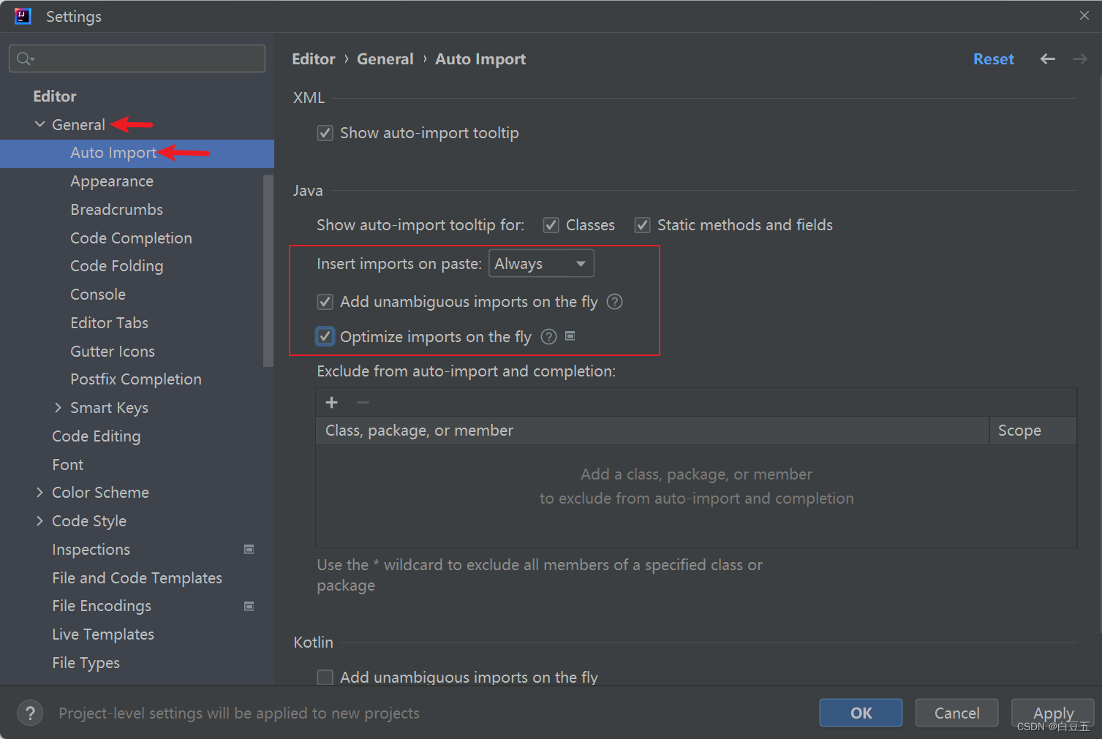Toggle Classes tooltip checkbox
This screenshot has height=739, width=1102.
551,225
